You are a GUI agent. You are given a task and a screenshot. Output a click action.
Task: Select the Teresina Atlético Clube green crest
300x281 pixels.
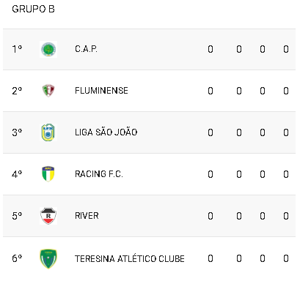coord(48,258)
